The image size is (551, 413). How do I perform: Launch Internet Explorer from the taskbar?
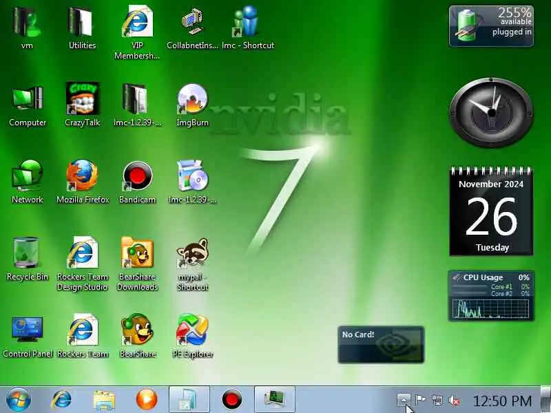point(61,399)
